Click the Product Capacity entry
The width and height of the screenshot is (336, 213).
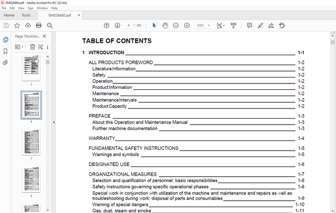pos(109,106)
